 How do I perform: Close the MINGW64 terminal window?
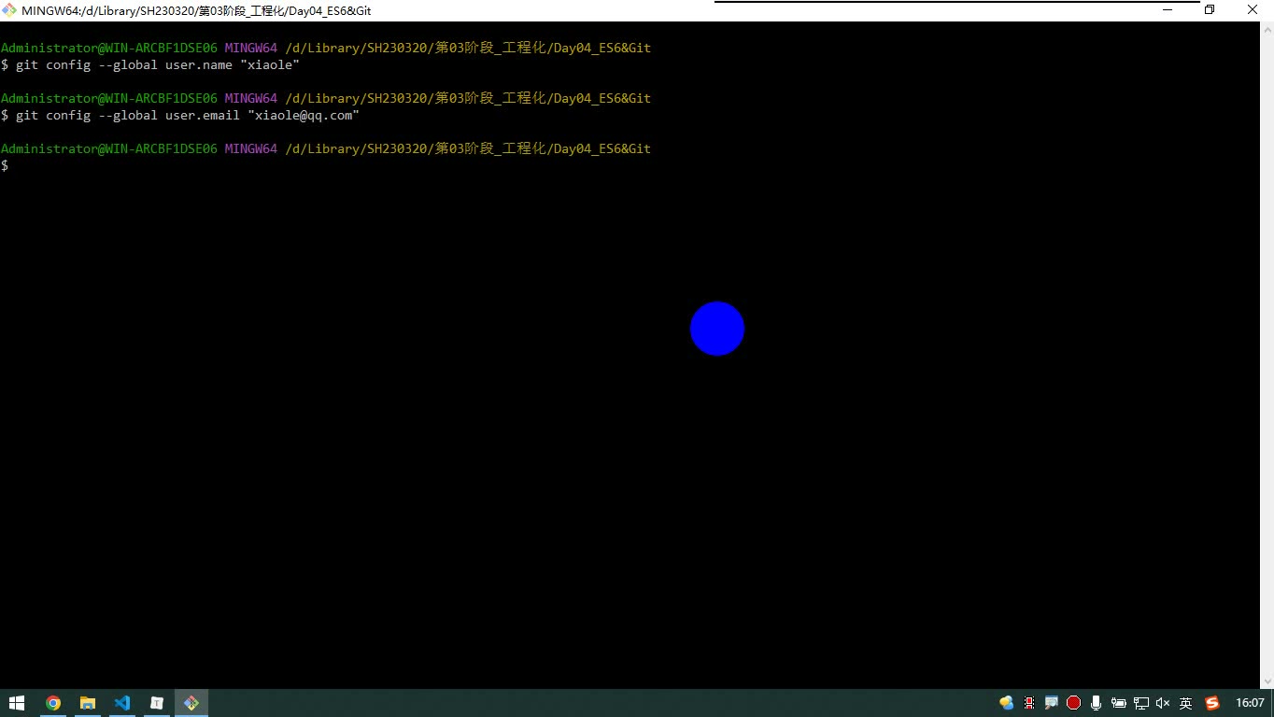pyautogui.click(x=1253, y=10)
